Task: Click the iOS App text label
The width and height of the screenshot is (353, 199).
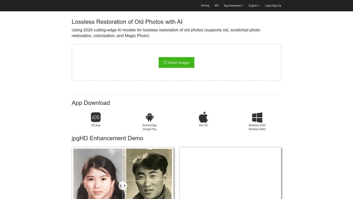Action: click(96, 125)
